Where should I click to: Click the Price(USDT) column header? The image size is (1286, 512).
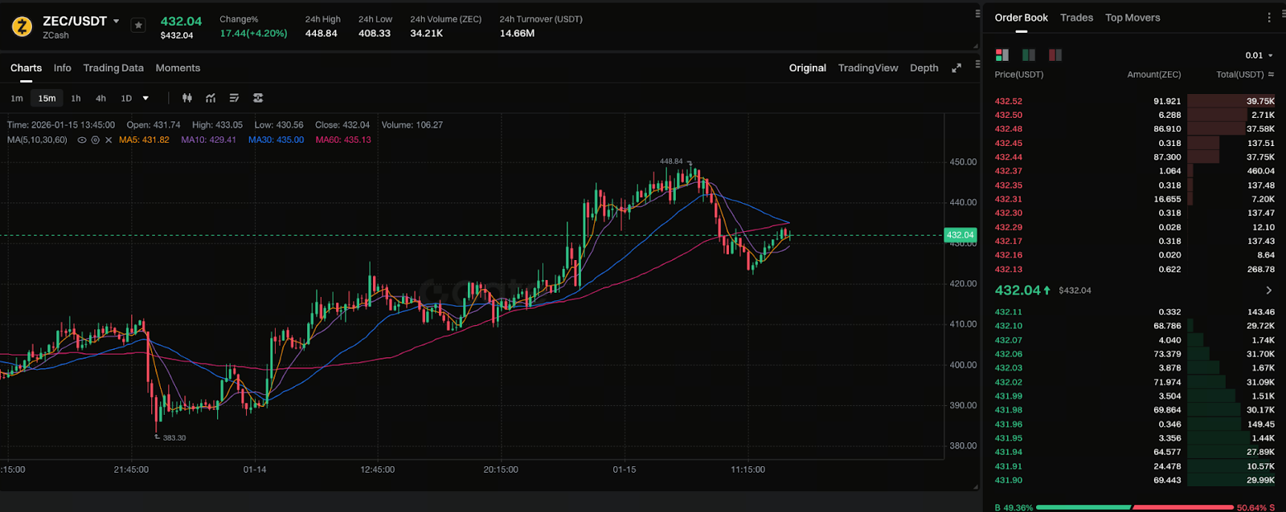(x=1019, y=75)
